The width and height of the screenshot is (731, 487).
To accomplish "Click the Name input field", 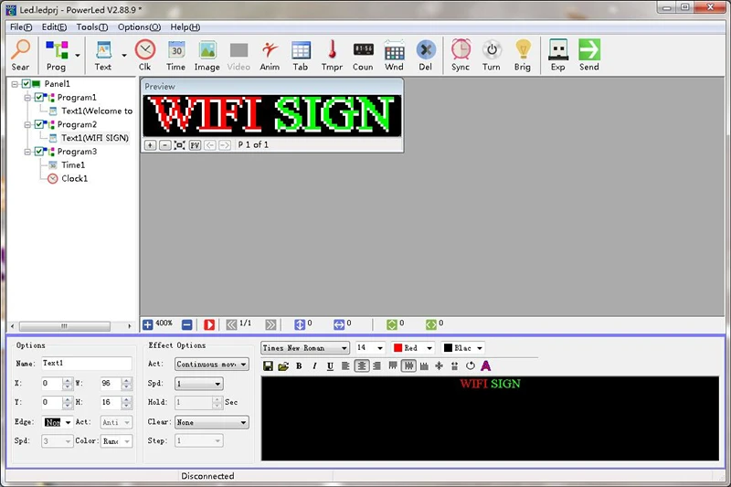I will 87,364.
